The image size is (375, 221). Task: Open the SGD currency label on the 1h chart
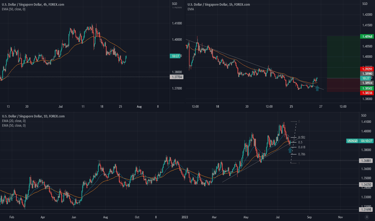365,4
